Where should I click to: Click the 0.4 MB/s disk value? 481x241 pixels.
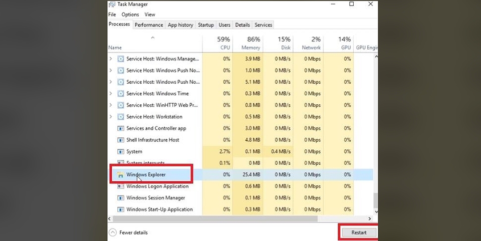tap(281, 152)
